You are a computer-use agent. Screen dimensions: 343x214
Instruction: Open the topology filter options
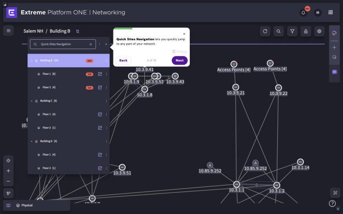(292, 31)
